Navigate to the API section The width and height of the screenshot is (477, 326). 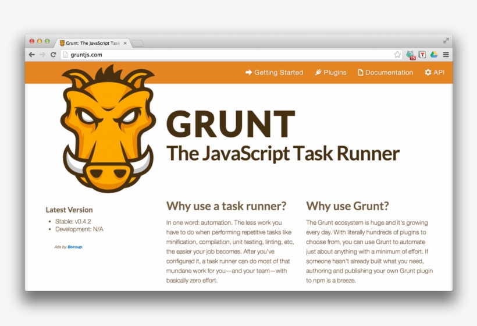point(435,73)
